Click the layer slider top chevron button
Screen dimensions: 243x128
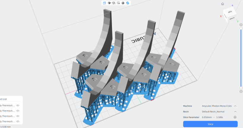(241, 25)
